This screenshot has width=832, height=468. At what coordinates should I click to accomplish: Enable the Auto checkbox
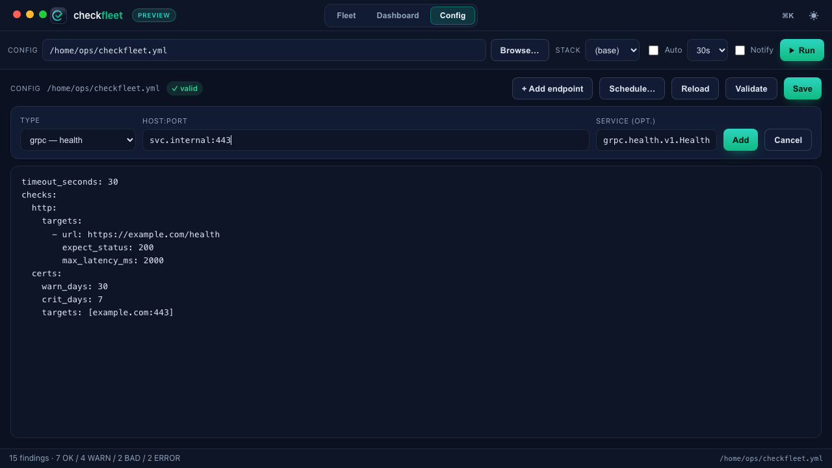coord(654,50)
